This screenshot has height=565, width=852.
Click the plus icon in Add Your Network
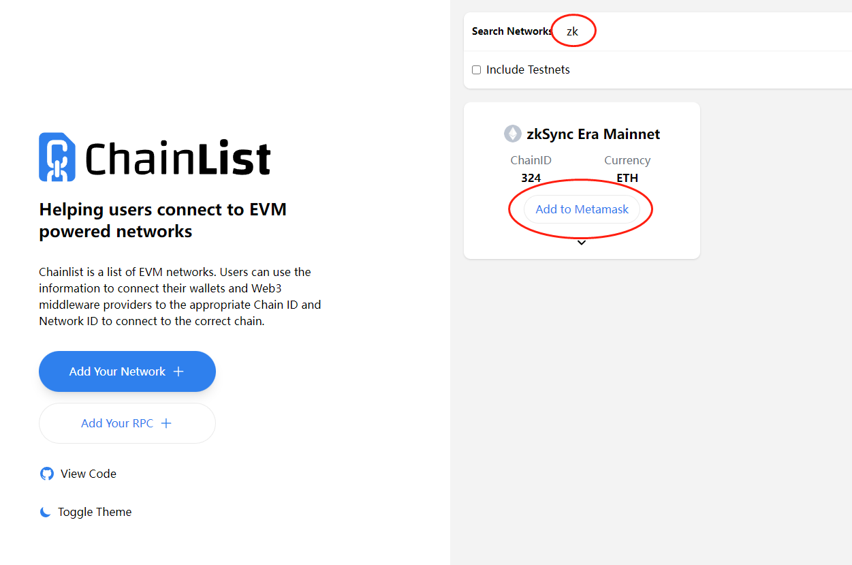coord(178,371)
